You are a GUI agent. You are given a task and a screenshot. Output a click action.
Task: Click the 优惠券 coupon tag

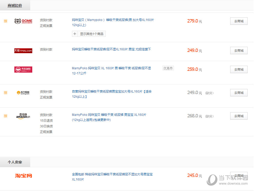tap(168, 68)
